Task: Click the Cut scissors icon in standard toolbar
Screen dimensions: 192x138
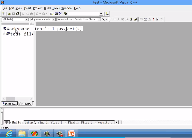Action: click(x=23, y=14)
